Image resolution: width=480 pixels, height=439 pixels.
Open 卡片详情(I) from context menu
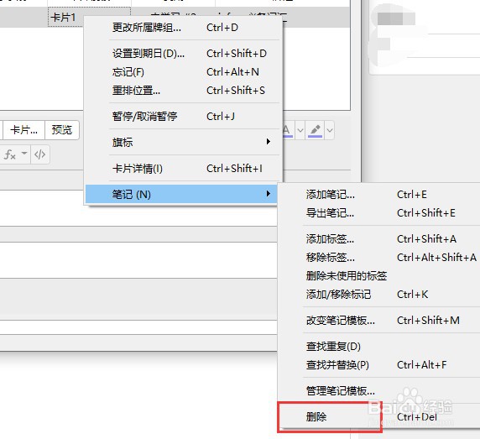(x=183, y=169)
